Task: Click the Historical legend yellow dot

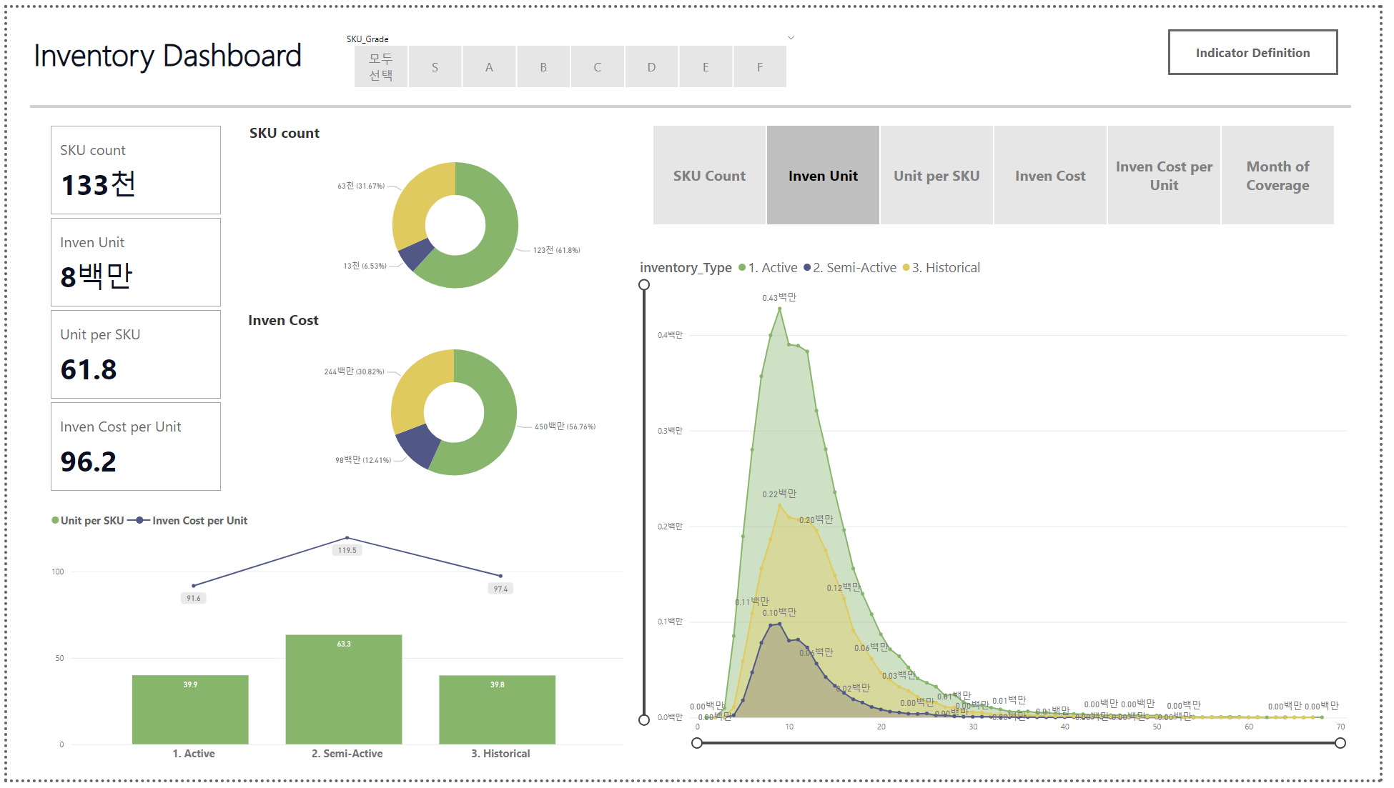Action: [x=906, y=268]
